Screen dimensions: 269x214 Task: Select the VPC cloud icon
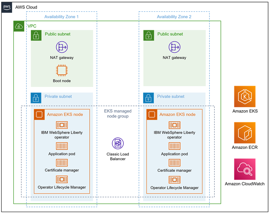pos(19,26)
